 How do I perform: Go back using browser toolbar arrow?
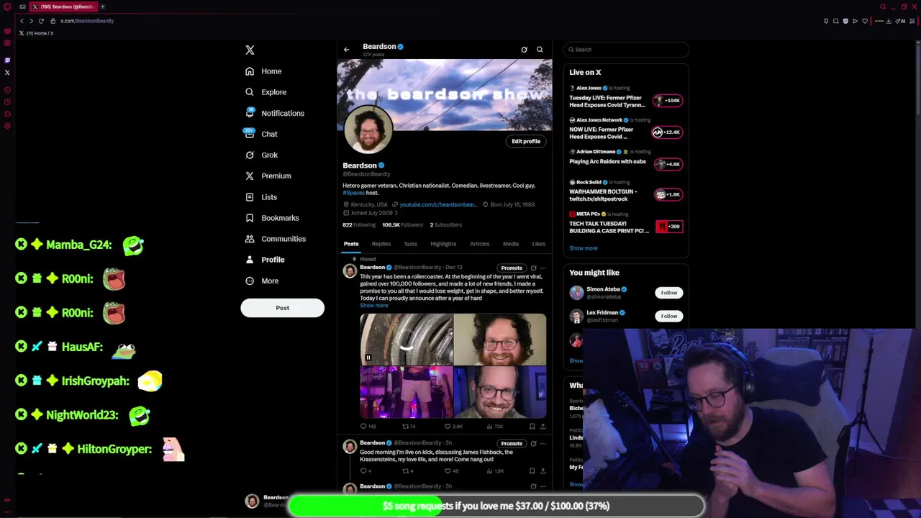click(x=22, y=21)
